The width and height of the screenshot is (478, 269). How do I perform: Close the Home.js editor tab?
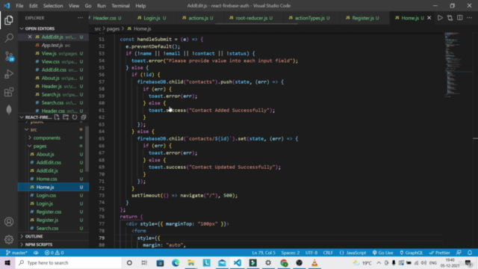[429, 18]
